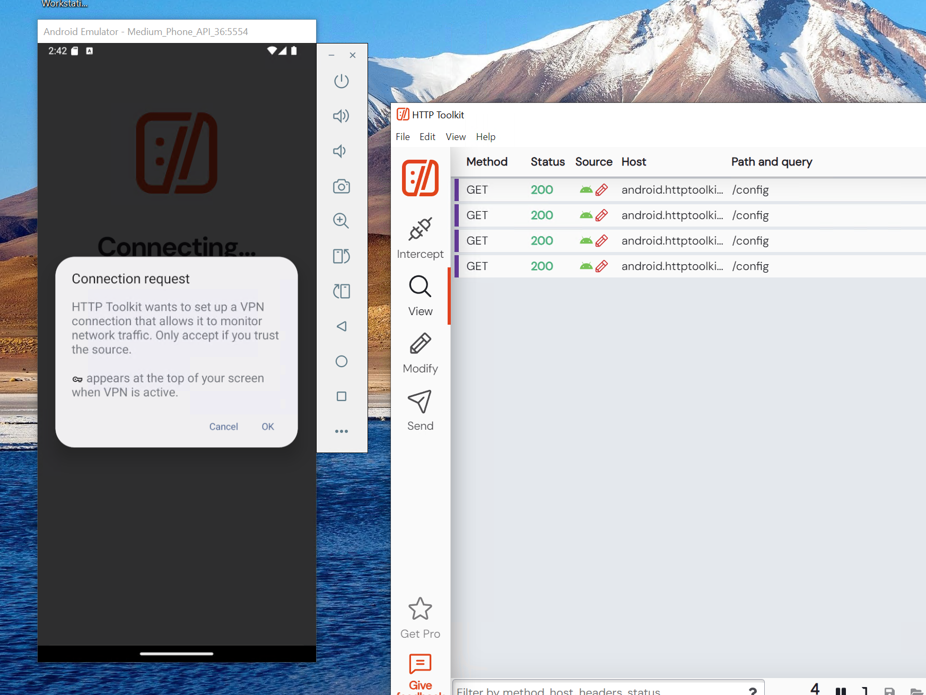The width and height of the screenshot is (926, 695).
Task: Pause traffic collection with pause icon
Action: coord(841,691)
